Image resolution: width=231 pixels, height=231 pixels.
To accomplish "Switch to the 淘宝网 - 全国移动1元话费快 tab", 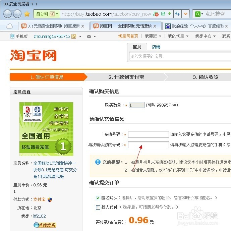I will tap(125, 26).
